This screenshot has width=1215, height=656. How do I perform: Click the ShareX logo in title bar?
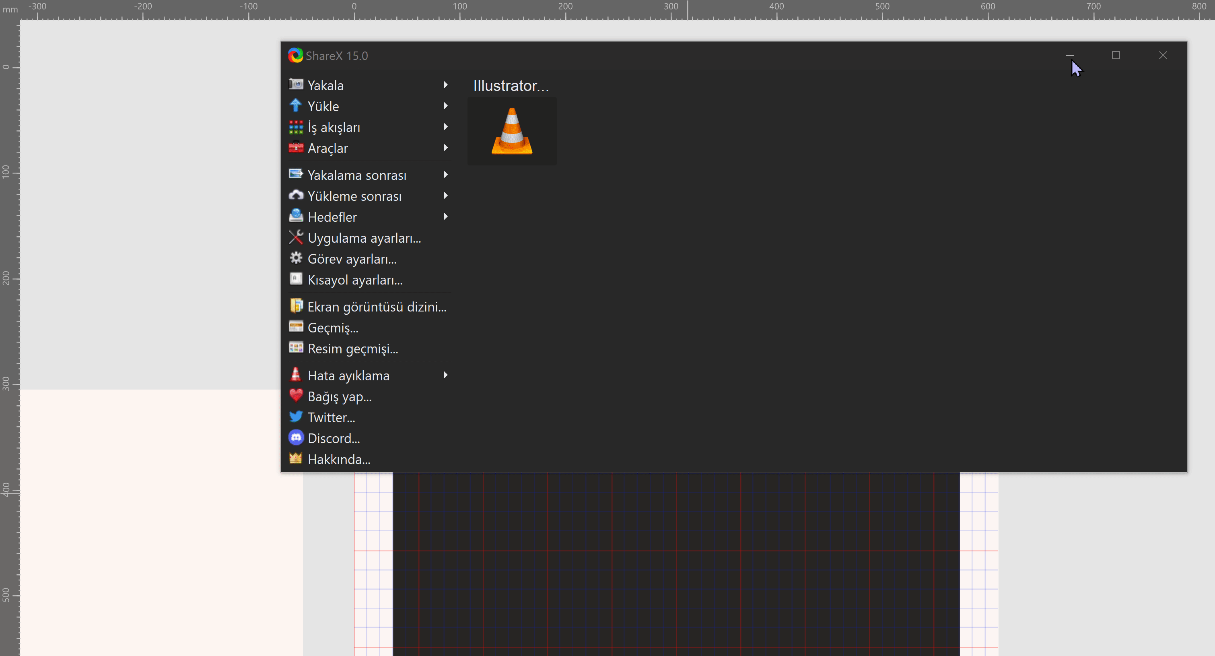click(296, 55)
